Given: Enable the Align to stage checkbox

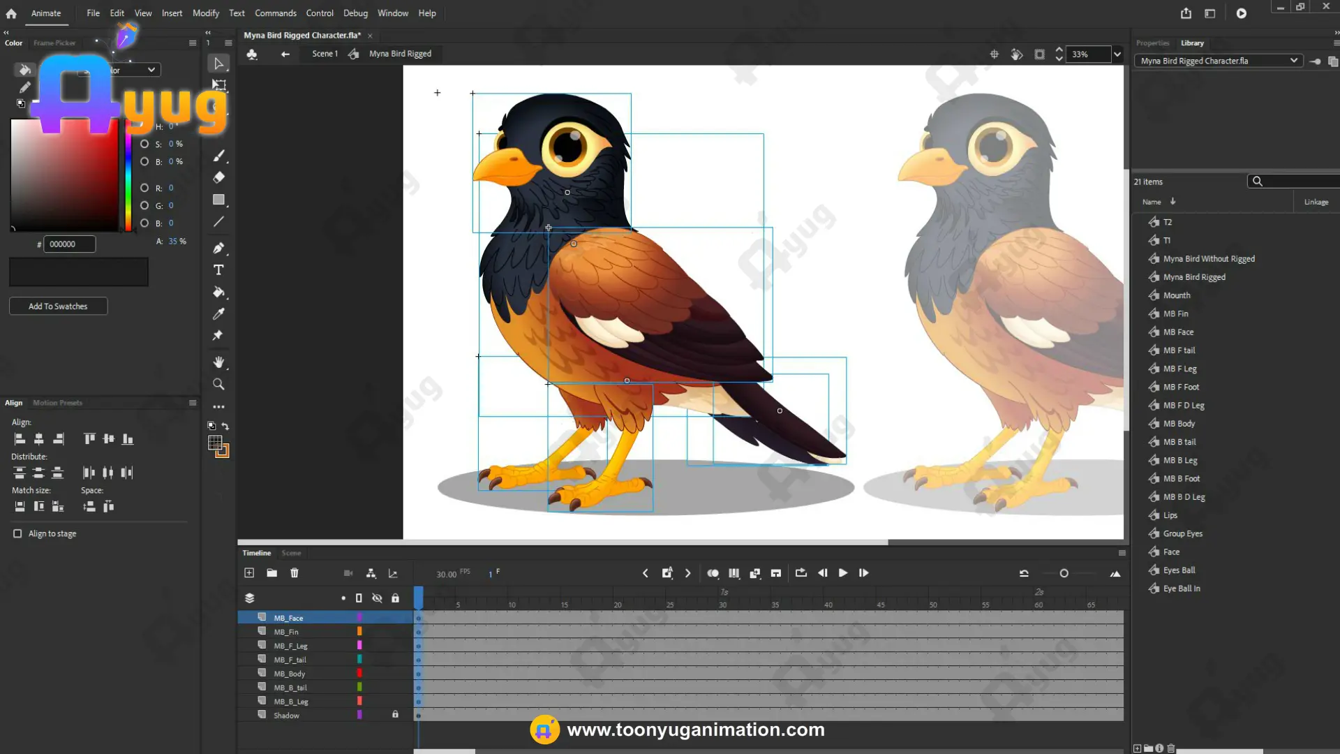Looking at the screenshot, I should pyautogui.click(x=17, y=533).
